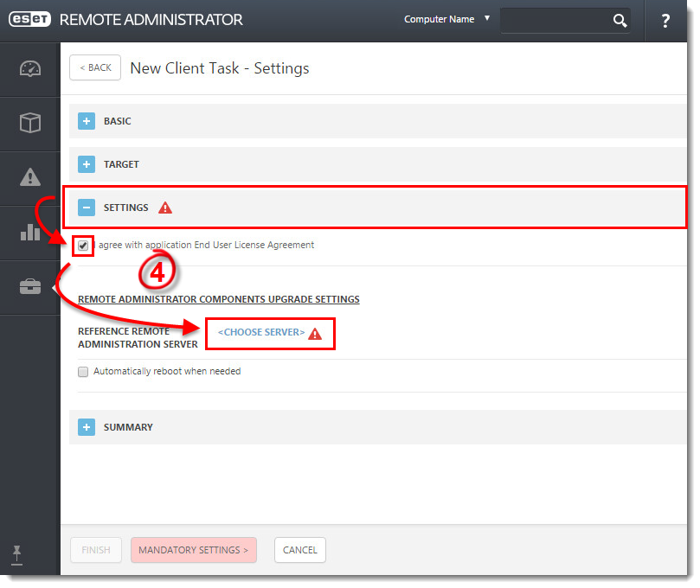Screen dimensions: 700x588
Task: Collapse the SETTINGS section minus icon
Action: tap(87, 208)
